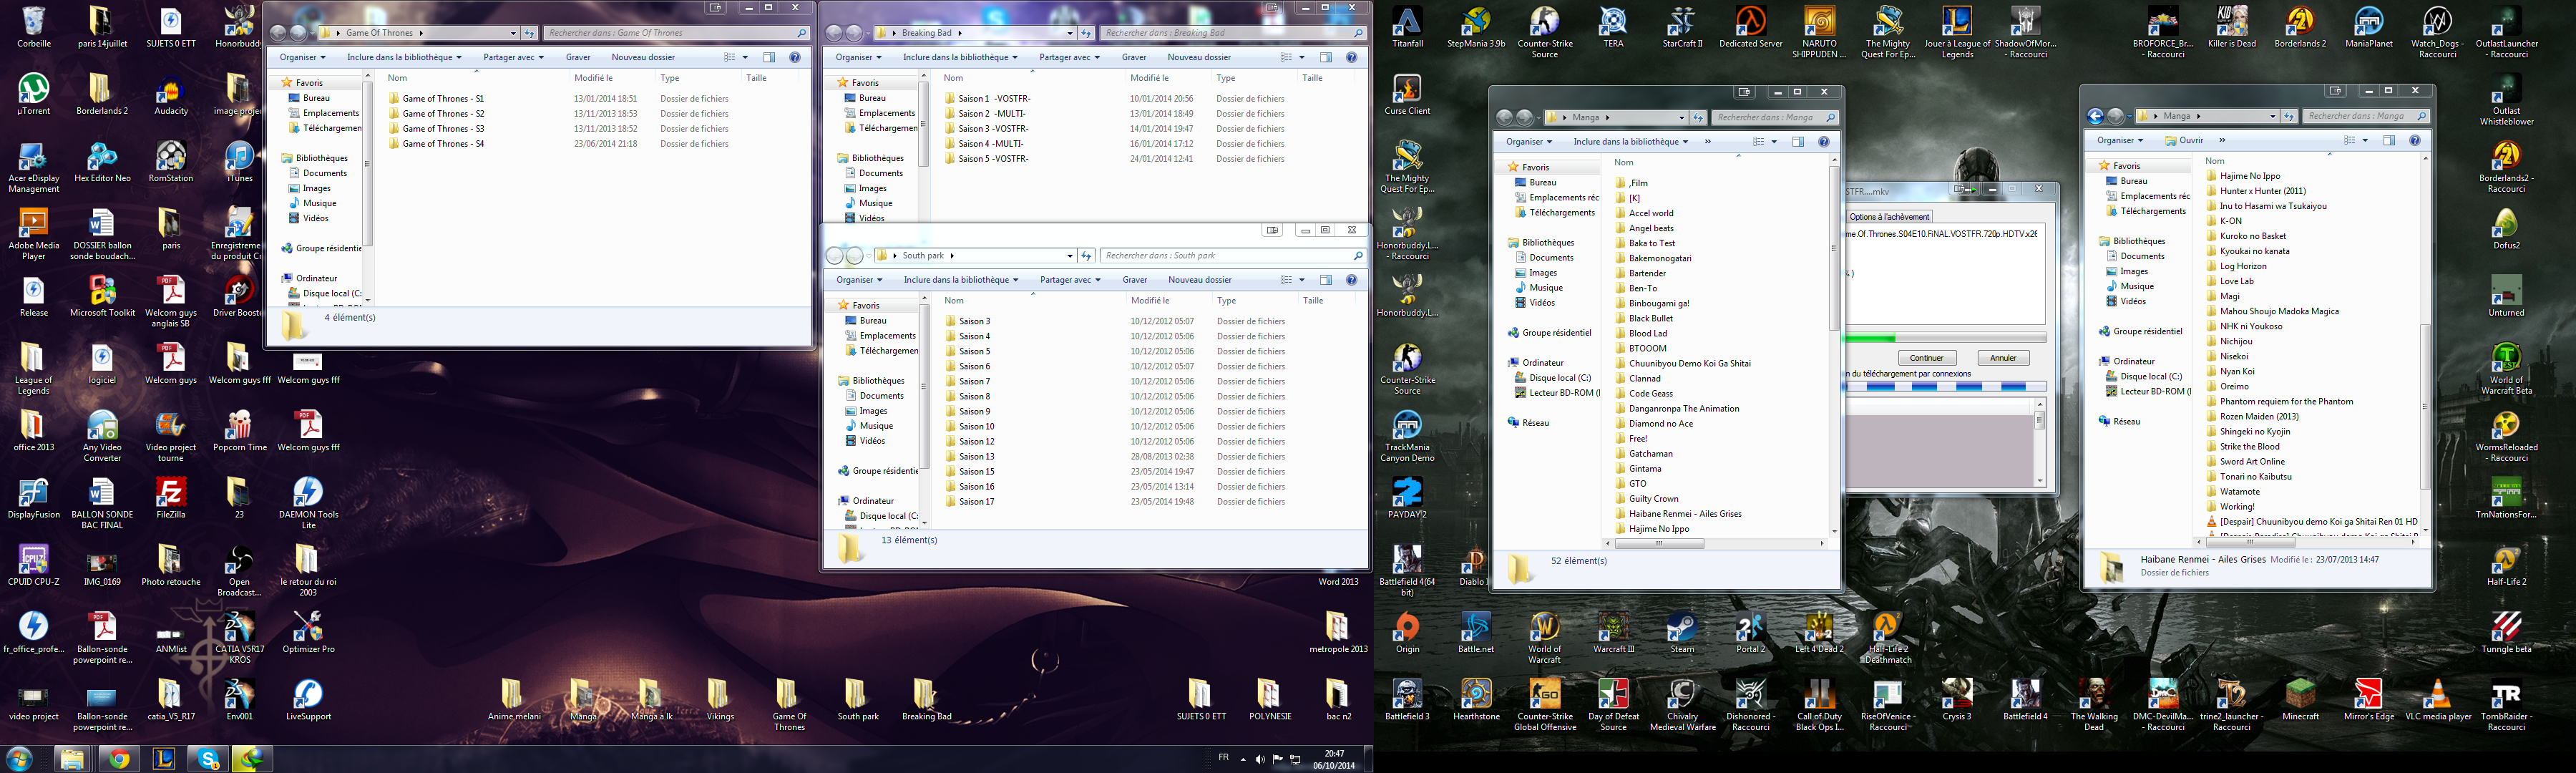Expand Partager avec in South park window

(1070, 280)
